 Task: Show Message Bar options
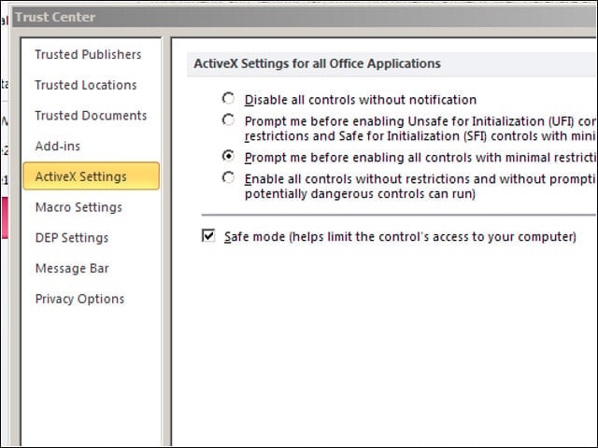pos(72,268)
